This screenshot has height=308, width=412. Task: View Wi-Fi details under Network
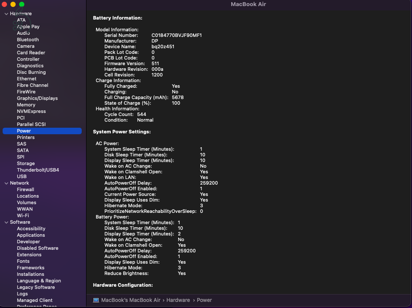coord(23,215)
